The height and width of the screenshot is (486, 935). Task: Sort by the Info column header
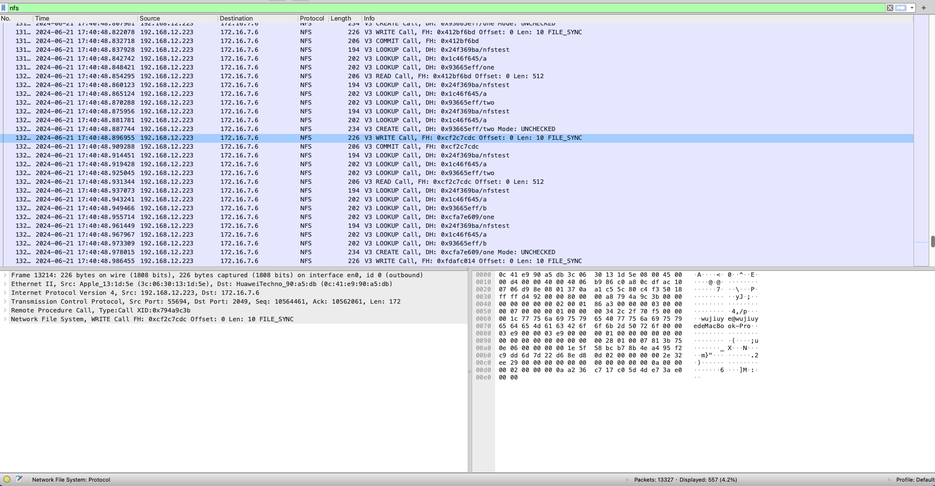coord(637,19)
